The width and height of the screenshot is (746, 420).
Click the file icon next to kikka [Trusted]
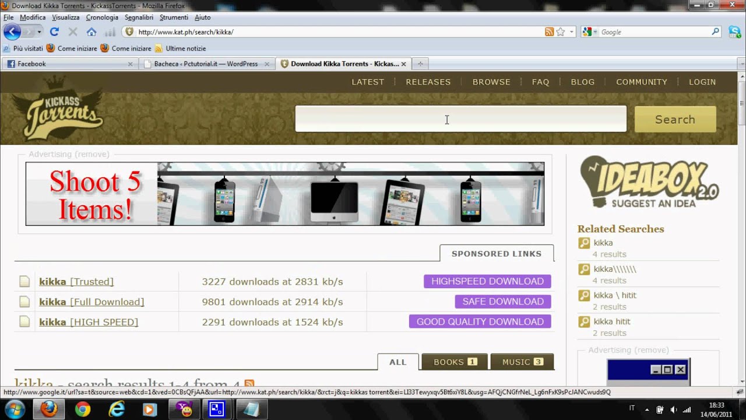coord(24,282)
